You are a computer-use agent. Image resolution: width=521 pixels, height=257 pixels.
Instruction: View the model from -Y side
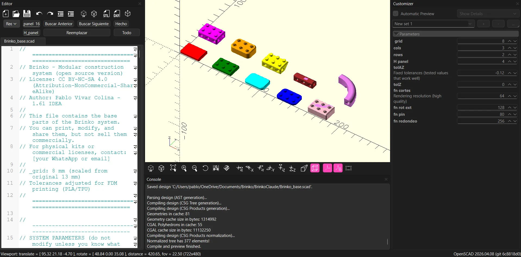point(271,168)
